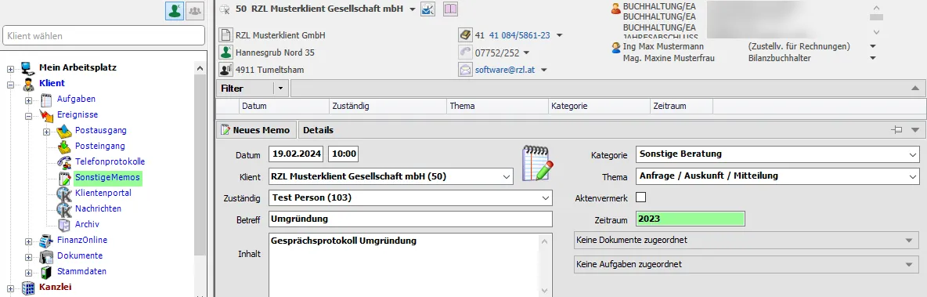Image resolution: width=927 pixels, height=297 pixels.
Task: Expand the Postausgang tree node
Action: click(46, 131)
